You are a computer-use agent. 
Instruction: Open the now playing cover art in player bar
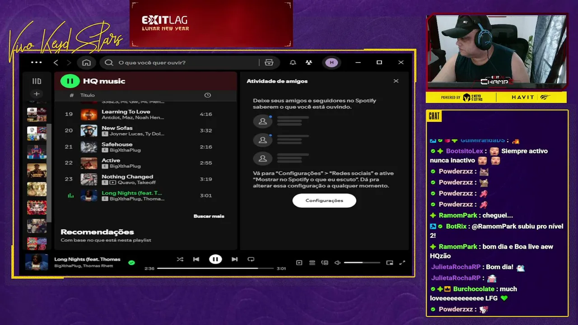37,262
